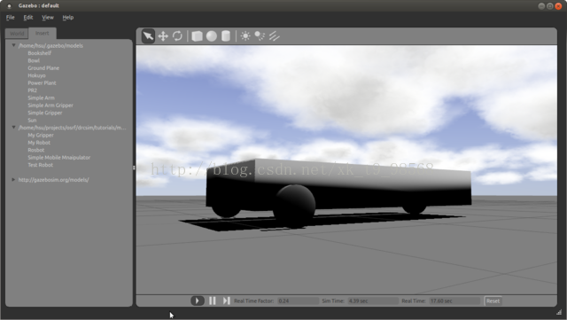Open the File menu

click(x=10, y=18)
